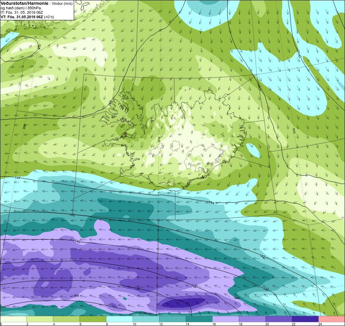Click the legend tick label "2"
Screen dimensions: 345x326
tap(27, 324)
